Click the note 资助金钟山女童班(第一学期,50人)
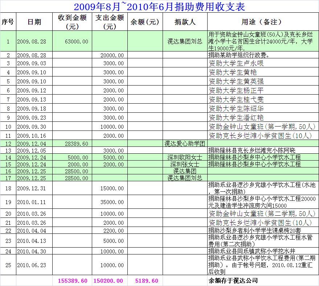The height and width of the screenshot is (286, 319). click(262, 127)
